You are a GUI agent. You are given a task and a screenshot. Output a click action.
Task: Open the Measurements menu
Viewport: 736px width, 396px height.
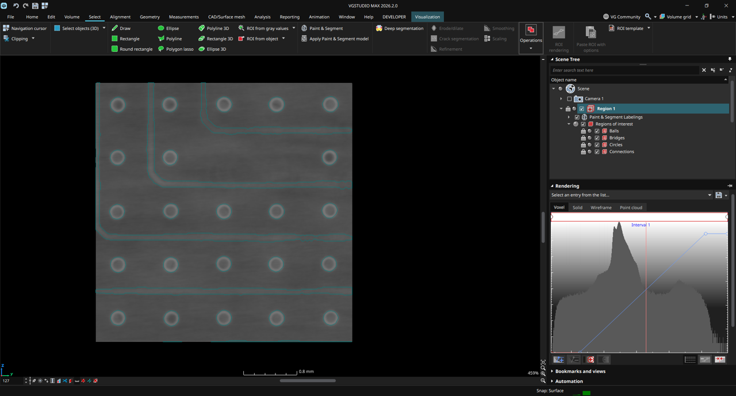tap(183, 17)
